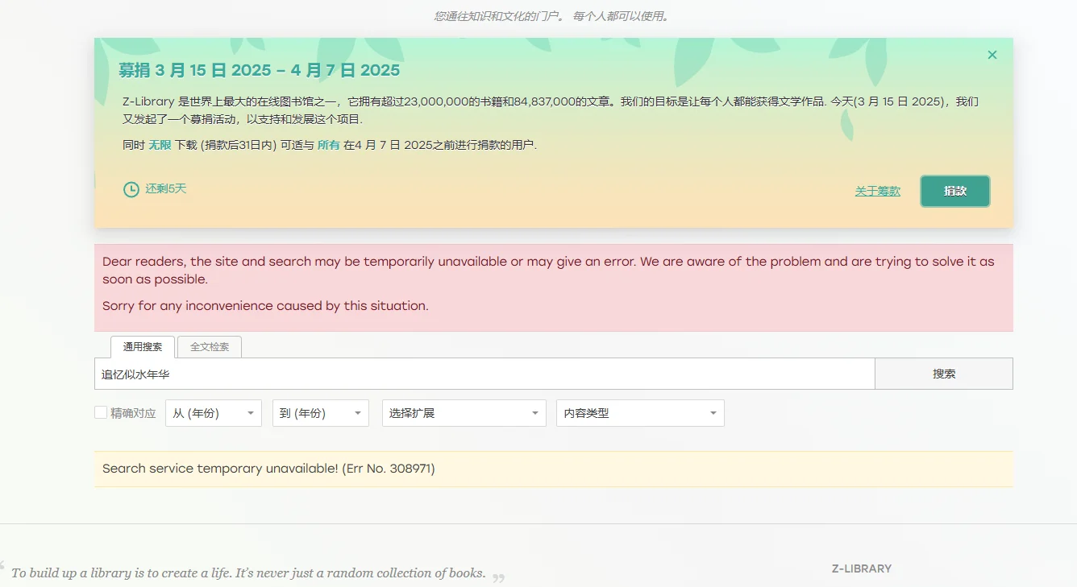Screen dimensions: 1077x587
Task: Switch to the 通用搜索 tab
Action: click(x=143, y=347)
